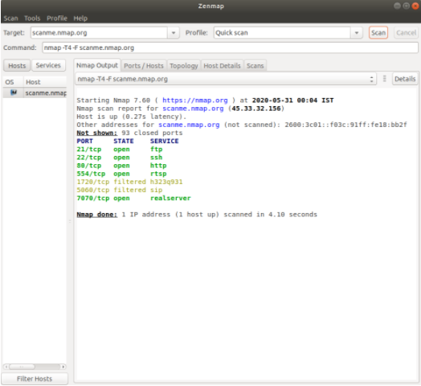Click the Details button
This screenshot has width=421, height=386.
pyautogui.click(x=405, y=79)
